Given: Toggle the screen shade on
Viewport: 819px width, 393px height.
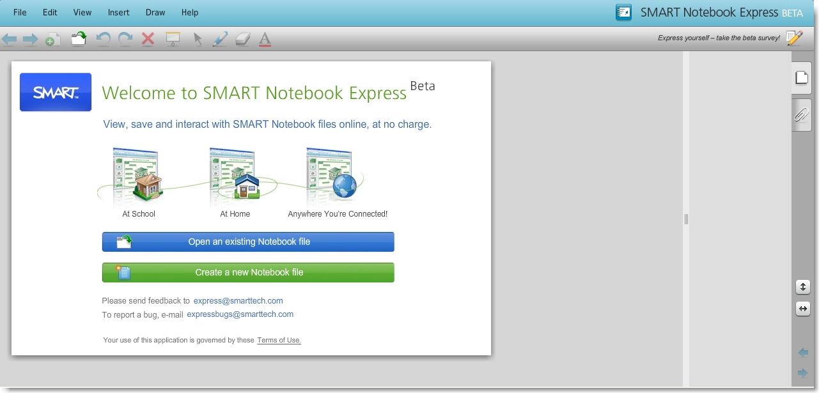Looking at the screenshot, I should [173, 39].
